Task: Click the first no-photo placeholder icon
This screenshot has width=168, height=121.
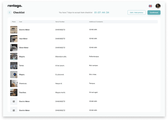Action: click(14, 101)
